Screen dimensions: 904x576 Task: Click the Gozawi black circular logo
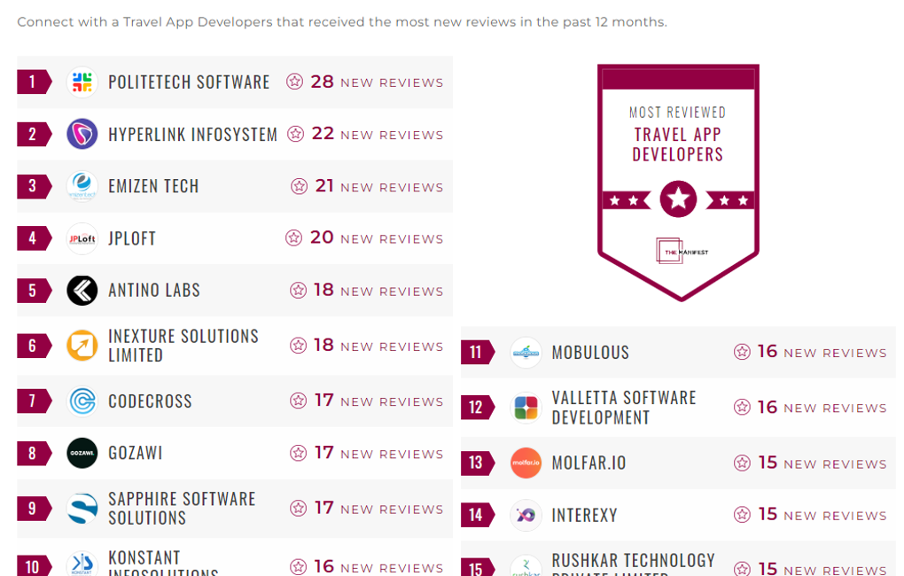82,453
